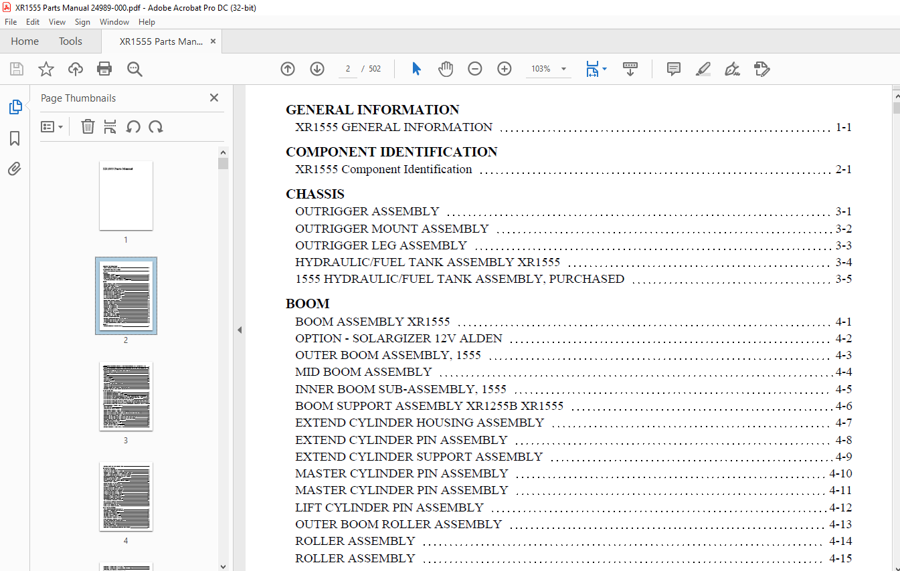This screenshot has width=900, height=571.
Task: Open the Sign menu
Action: coord(82,22)
